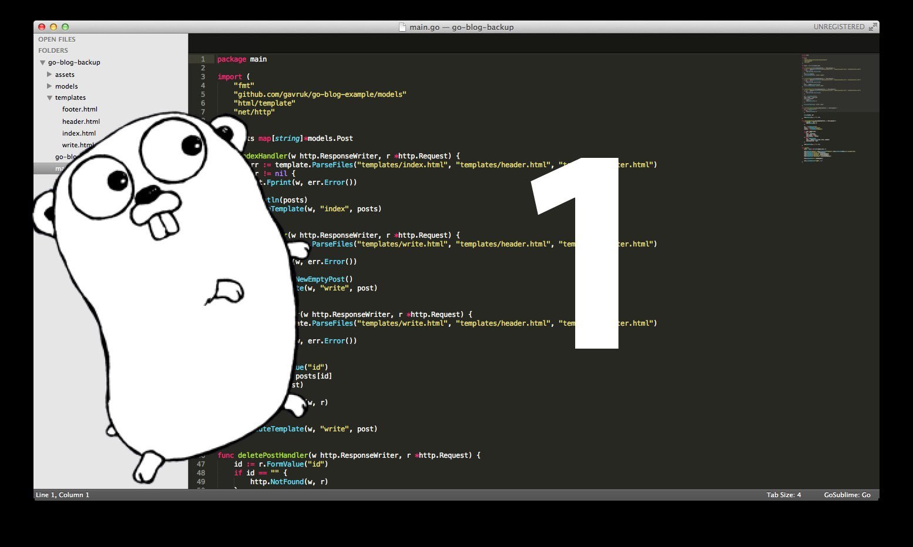Click the Line 1, Column 1 status text

tap(63, 495)
